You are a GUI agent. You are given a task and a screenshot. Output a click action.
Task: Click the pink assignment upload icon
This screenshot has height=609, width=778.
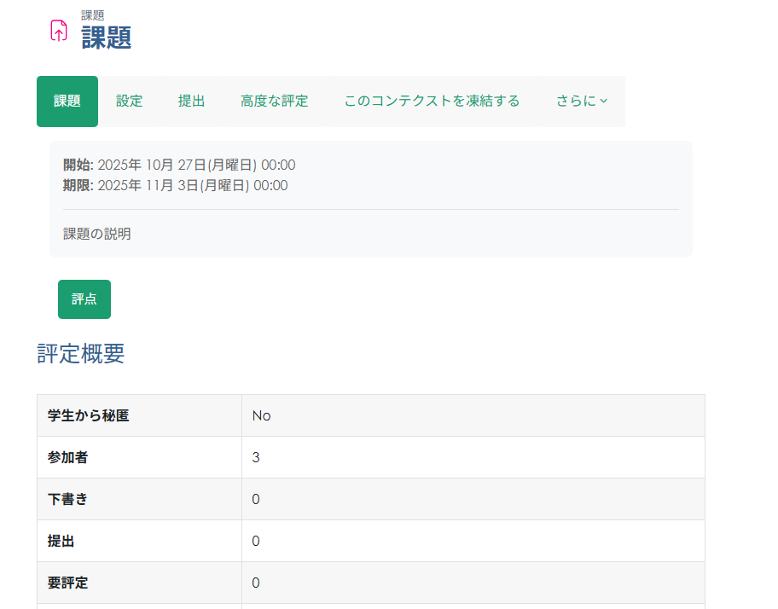pyautogui.click(x=59, y=31)
